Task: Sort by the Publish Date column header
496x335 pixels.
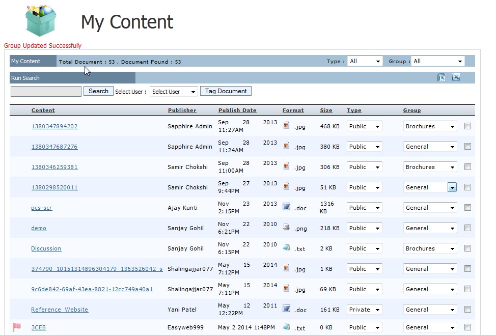Action: [x=237, y=110]
